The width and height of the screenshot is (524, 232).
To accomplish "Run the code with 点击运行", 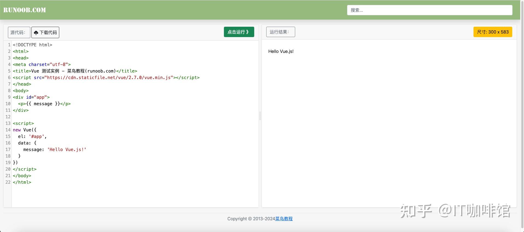I will (x=239, y=32).
